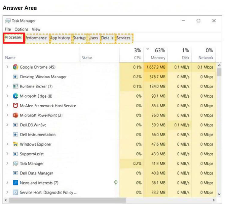Expand the News and interests (7) group
Image resolution: width=225 pixels, height=207 pixels.
click(7, 183)
